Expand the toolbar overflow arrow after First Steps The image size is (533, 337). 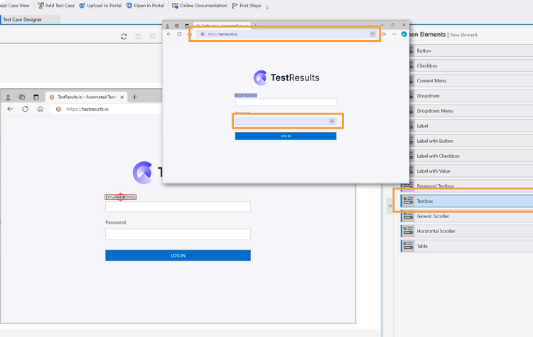[x=267, y=7]
